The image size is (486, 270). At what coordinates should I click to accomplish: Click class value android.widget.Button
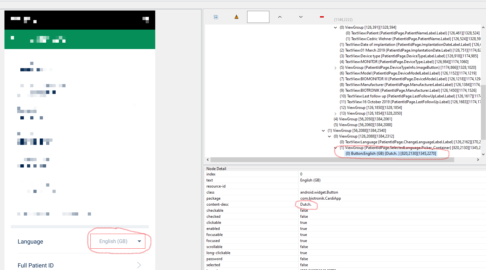[x=319, y=192]
